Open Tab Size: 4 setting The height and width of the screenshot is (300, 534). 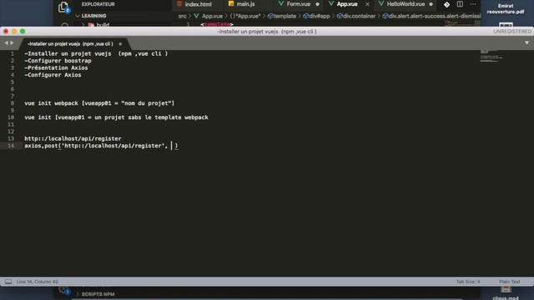tap(468, 282)
